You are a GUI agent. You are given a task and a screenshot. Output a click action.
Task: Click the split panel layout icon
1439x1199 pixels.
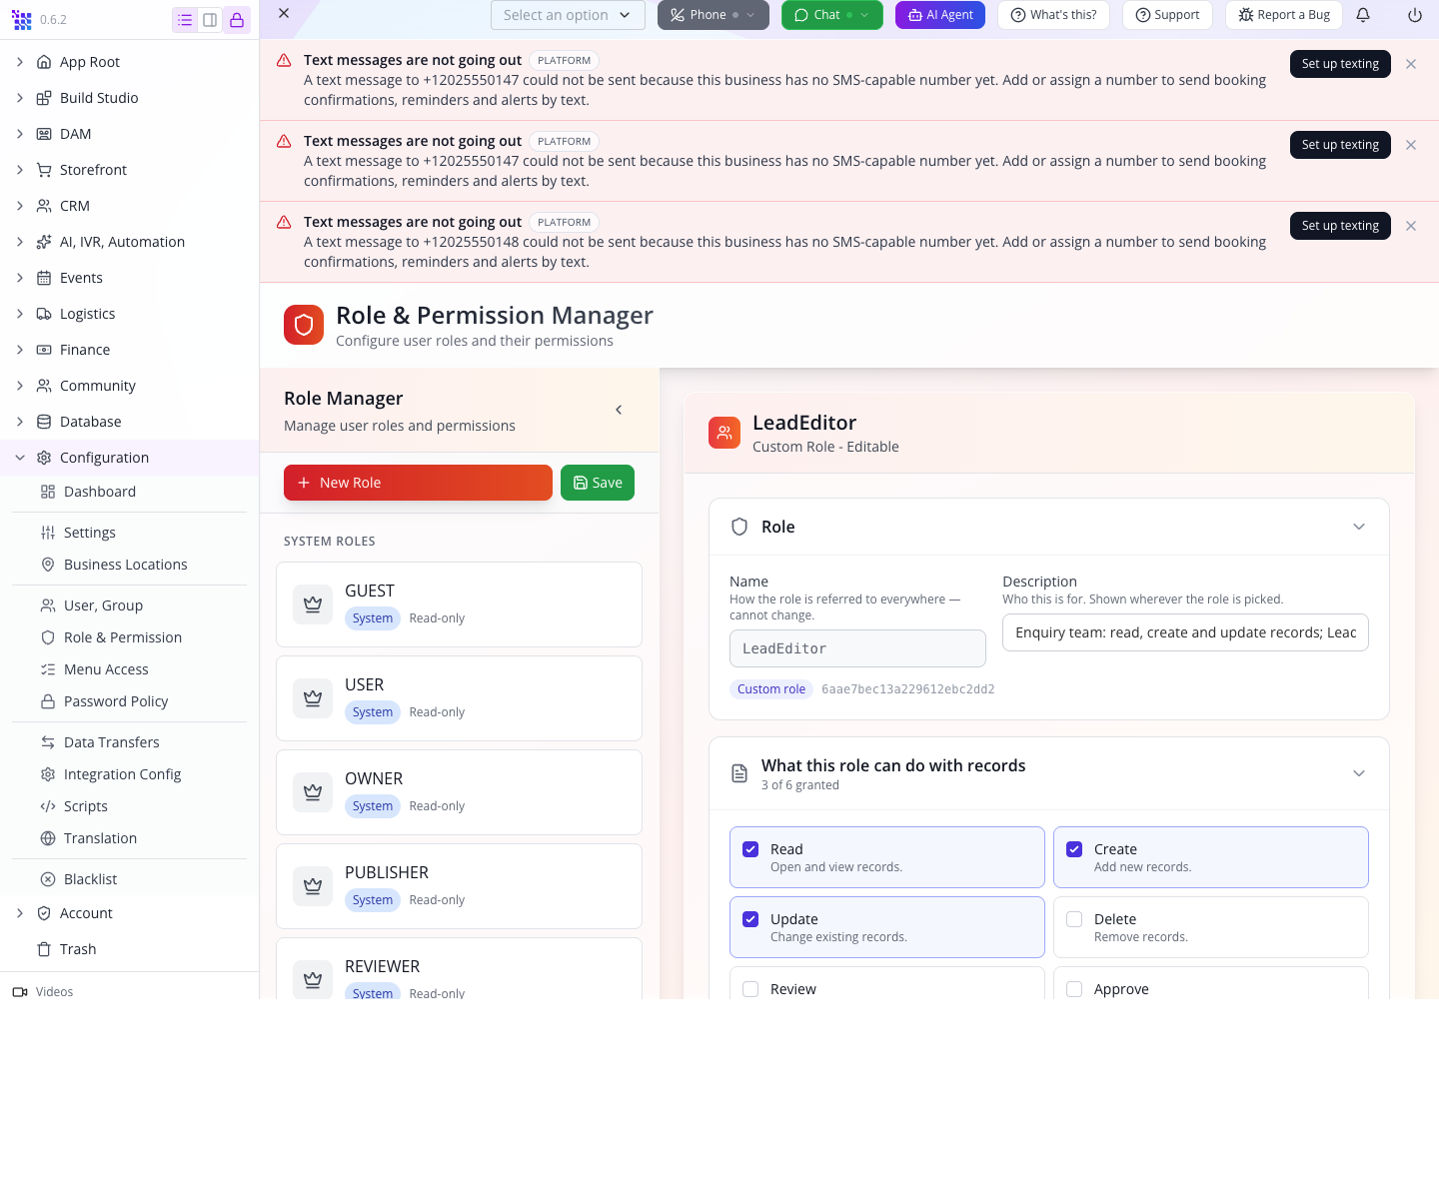pyautogui.click(x=210, y=20)
